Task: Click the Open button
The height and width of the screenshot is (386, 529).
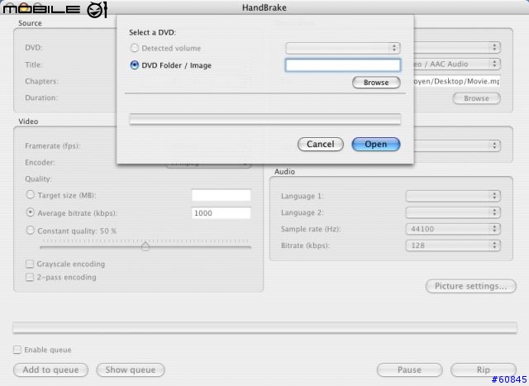Action: [376, 144]
